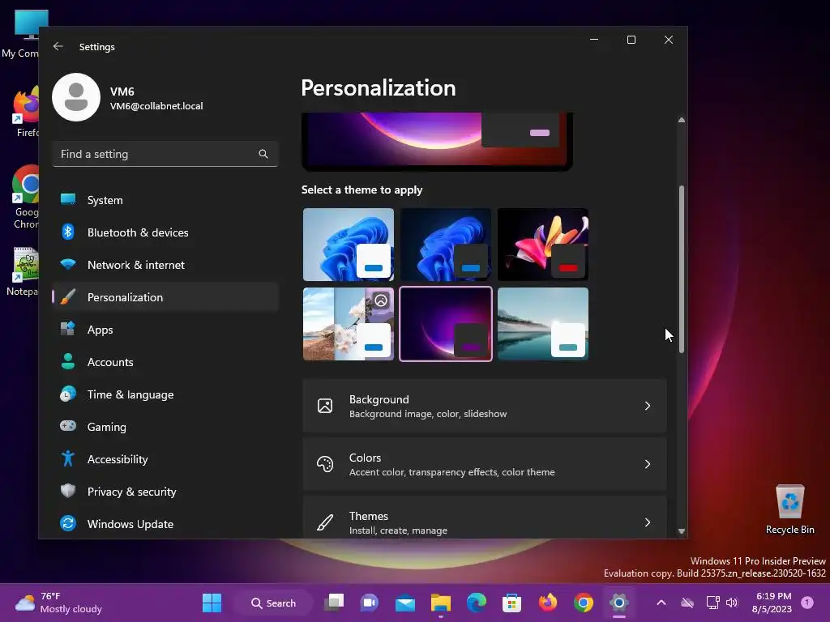
Task: Go to System settings category
Action: pos(165,200)
